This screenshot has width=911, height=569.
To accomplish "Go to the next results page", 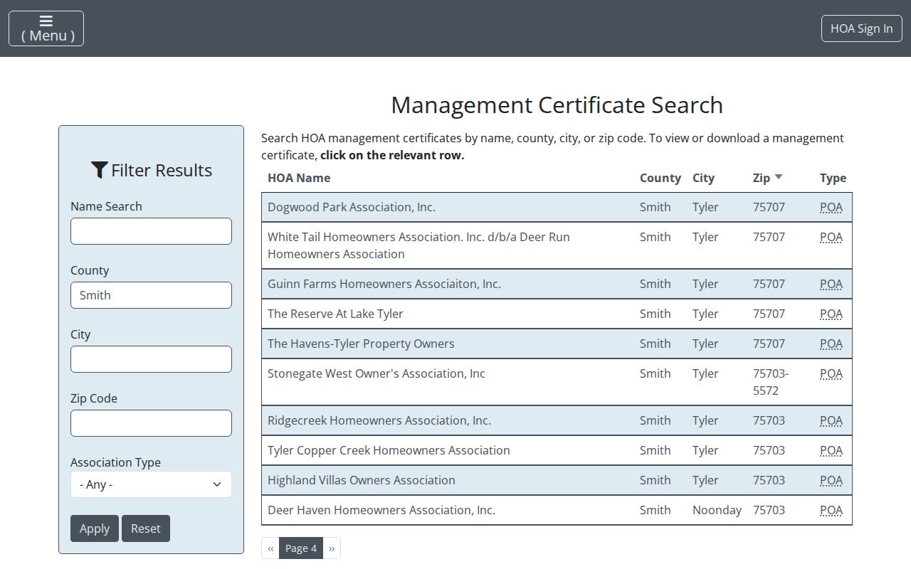I will (332, 548).
